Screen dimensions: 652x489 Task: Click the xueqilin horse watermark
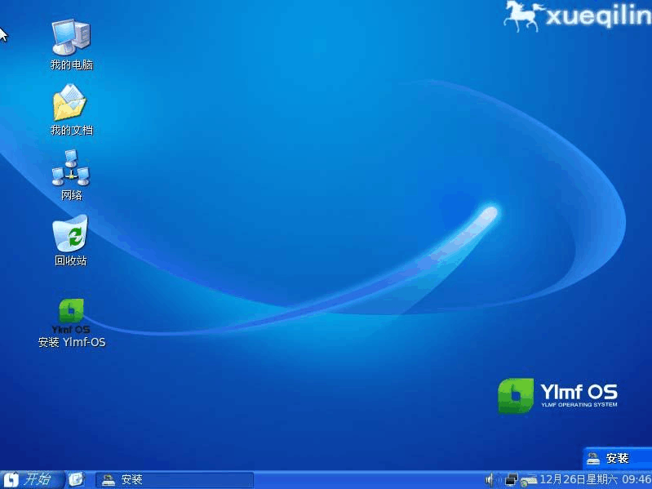[577, 16]
